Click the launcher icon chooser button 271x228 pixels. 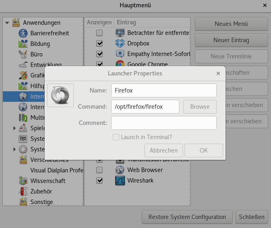coord(60,95)
